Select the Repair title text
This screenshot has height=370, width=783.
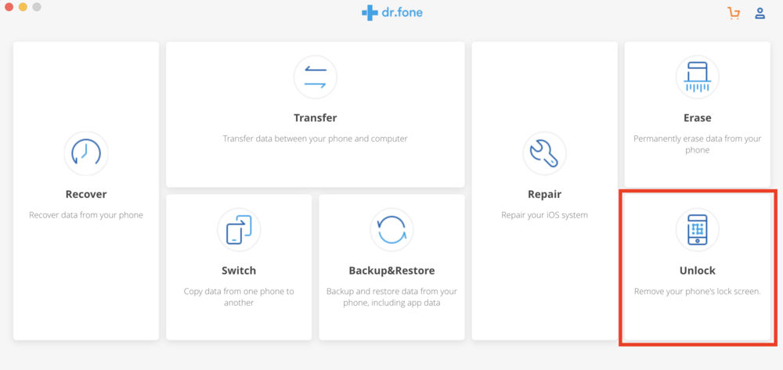coord(544,194)
